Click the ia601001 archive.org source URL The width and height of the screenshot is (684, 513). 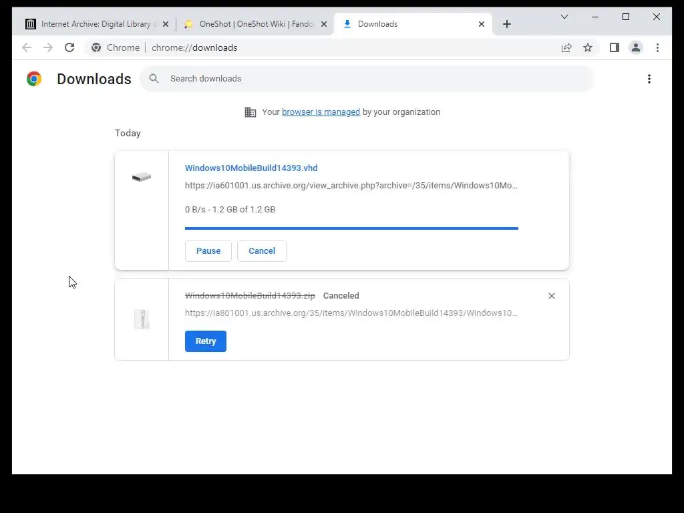coord(351,186)
